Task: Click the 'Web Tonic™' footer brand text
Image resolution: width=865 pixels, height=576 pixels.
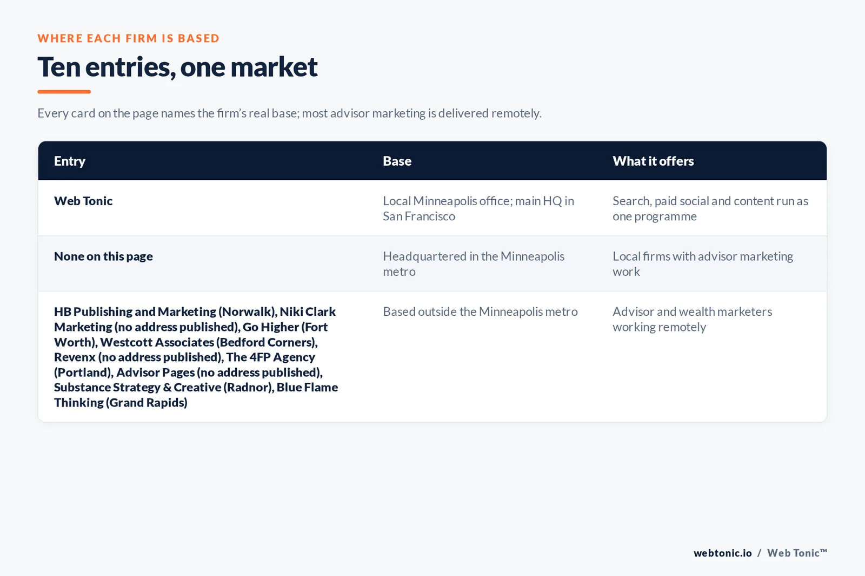Action: [797, 553]
